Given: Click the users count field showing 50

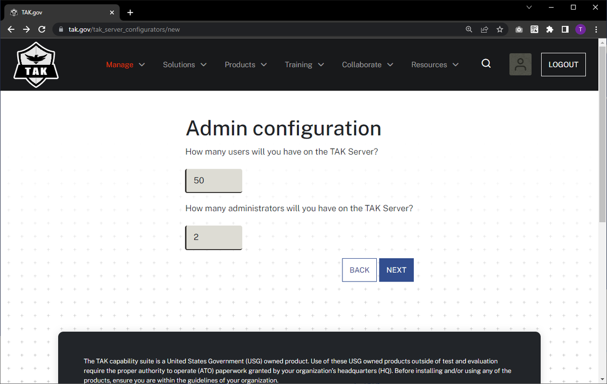Looking at the screenshot, I should point(214,180).
